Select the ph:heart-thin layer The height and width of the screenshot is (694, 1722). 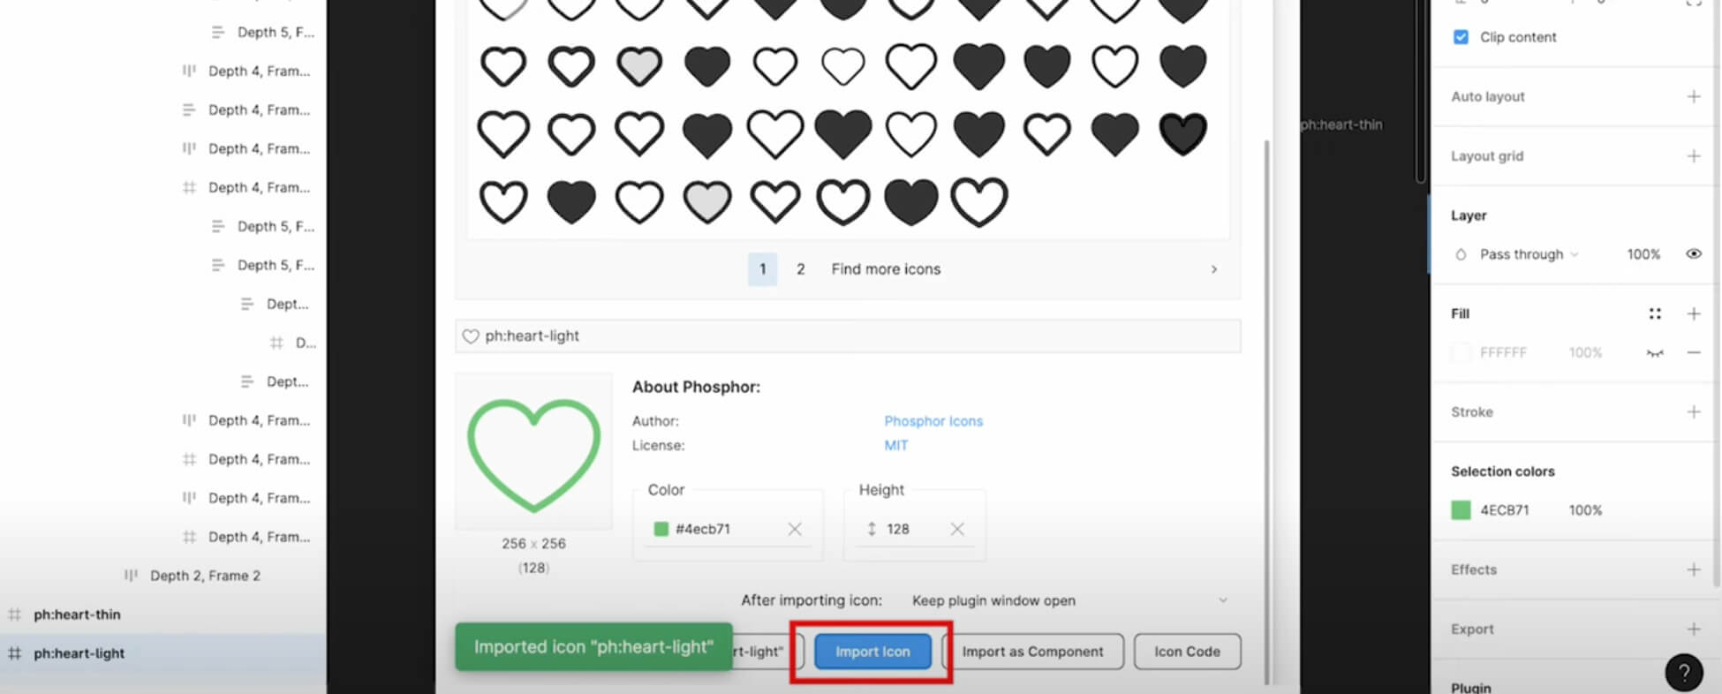[x=77, y=615]
